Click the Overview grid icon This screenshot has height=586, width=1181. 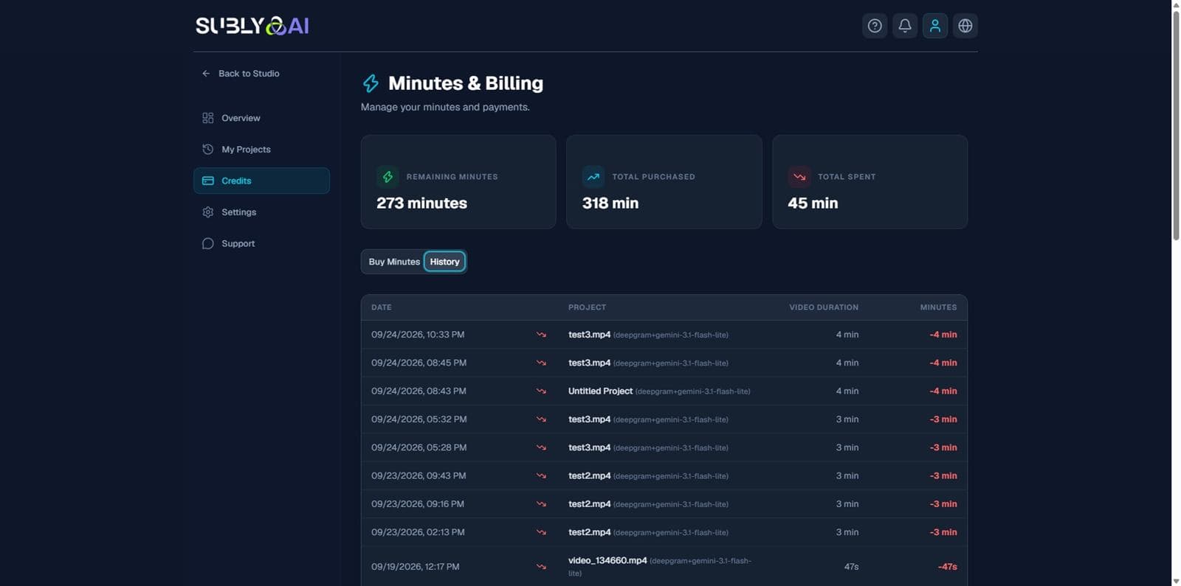208,118
